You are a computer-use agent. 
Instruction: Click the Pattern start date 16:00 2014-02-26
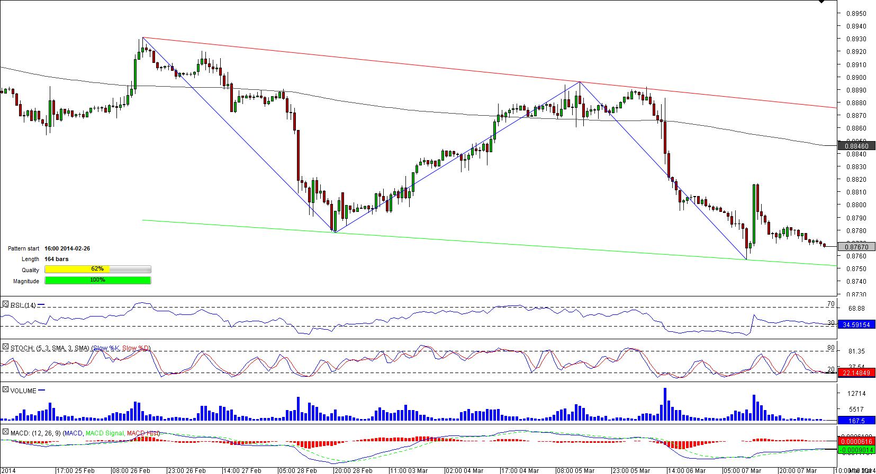click(67, 248)
